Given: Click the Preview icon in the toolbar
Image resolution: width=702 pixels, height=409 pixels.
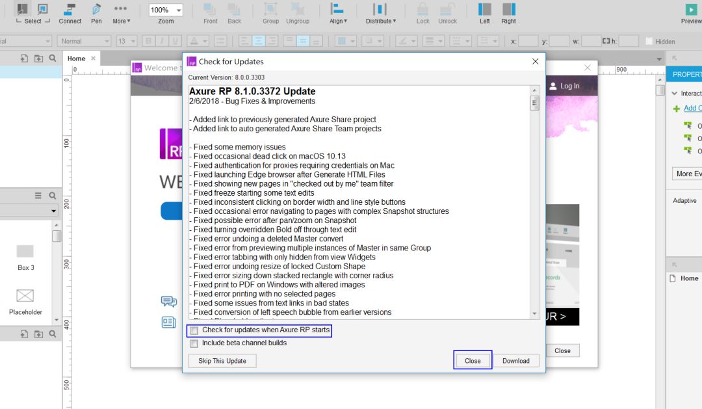Looking at the screenshot, I should click(x=690, y=10).
